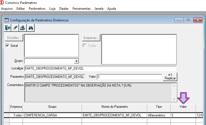Click the Comentários scrollbar up arrow
This screenshot has height=125, width=206.
tap(174, 86)
